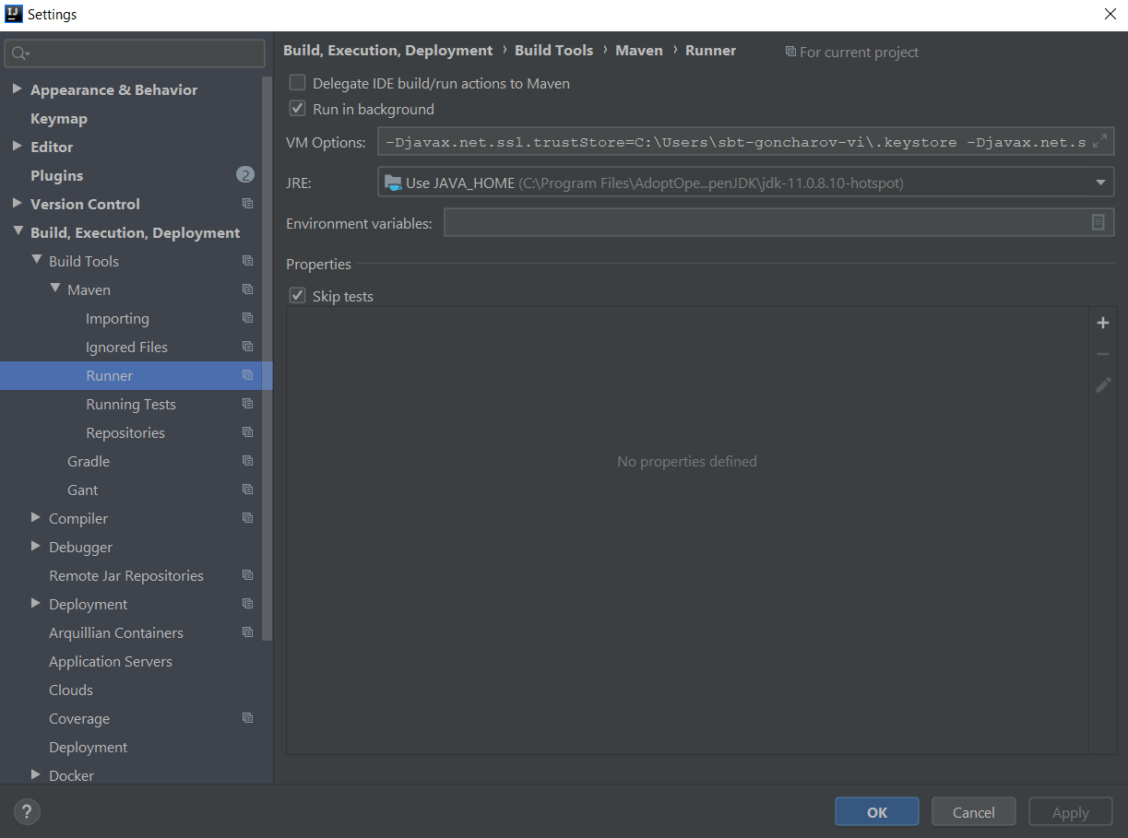Click the project-level icon beside Coverage

247,718
